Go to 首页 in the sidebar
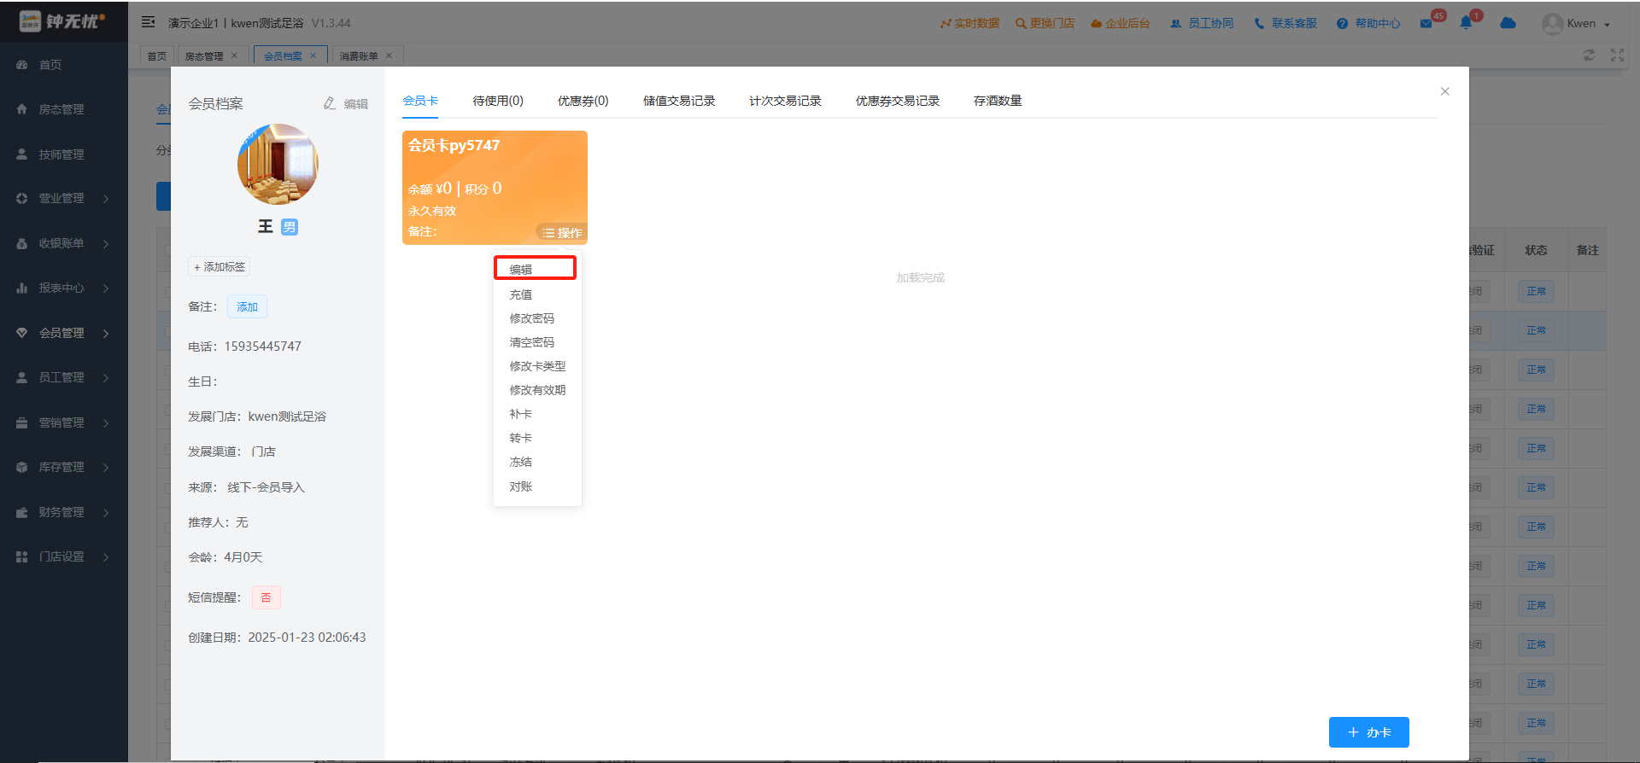1640x763 pixels. coord(50,65)
